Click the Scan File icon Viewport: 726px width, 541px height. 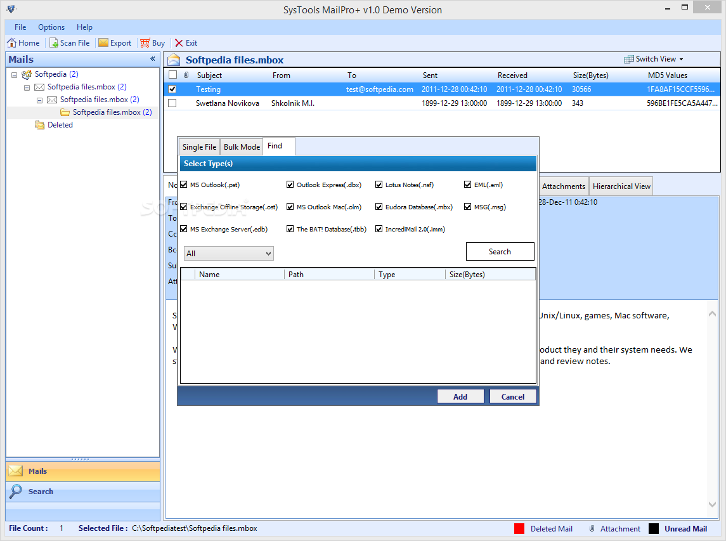(54, 43)
